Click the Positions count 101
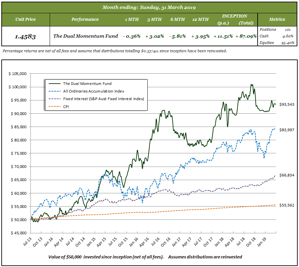This screenshot has height=267, width=299. tap(288, 30)
